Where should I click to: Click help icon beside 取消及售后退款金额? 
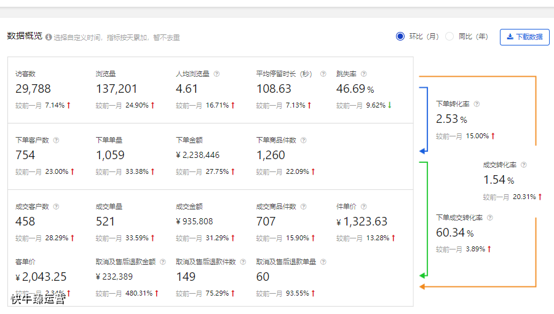(162, 262)
